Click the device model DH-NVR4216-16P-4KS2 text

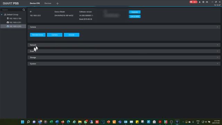coord(64,15)
